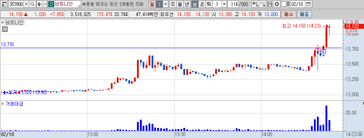Click the 매수 buy button

[288, 14]
